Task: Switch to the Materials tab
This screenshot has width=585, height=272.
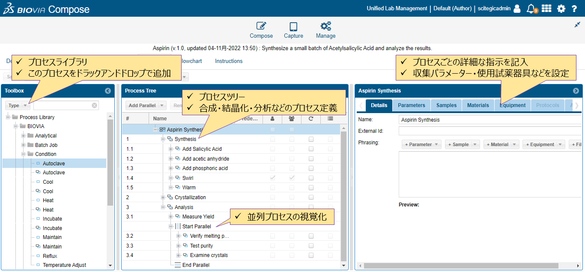Action: tap(478, 105)
